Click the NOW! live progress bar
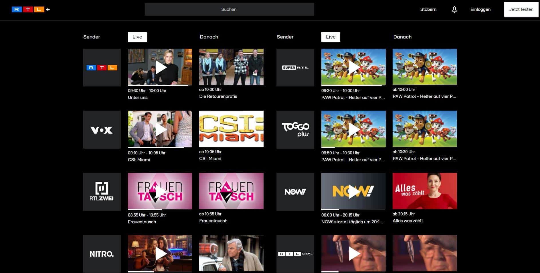 (354, 209)
